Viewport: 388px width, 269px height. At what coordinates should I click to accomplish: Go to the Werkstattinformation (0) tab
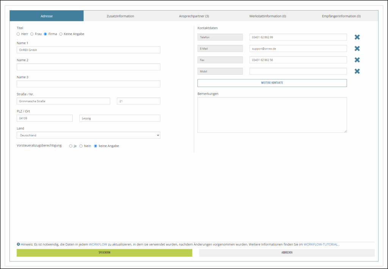pos(268,16)
